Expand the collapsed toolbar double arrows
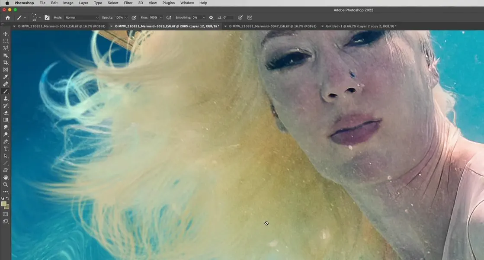The height and width of the screenshot is (260, 484). [3, 24]
